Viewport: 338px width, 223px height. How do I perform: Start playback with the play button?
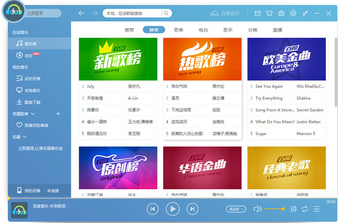tap(172, 209)
